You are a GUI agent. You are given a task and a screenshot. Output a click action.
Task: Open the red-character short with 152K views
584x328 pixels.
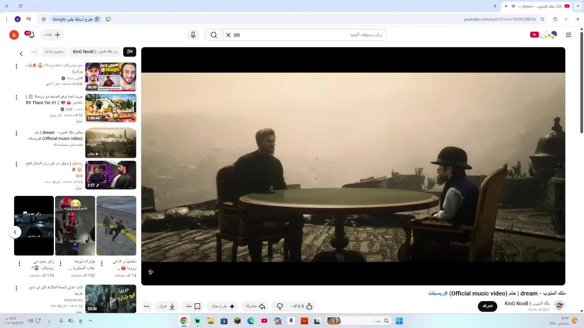pyautogui.click(x=75, y=225)
